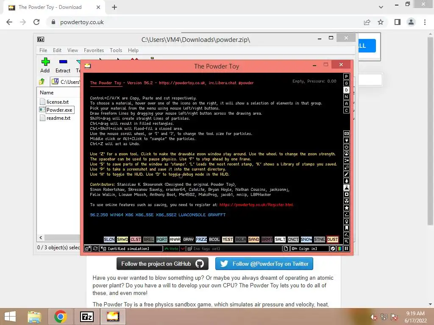Open 7-Zip Help menu
This screenshot has width=434, height=325.
pos(133,50)
